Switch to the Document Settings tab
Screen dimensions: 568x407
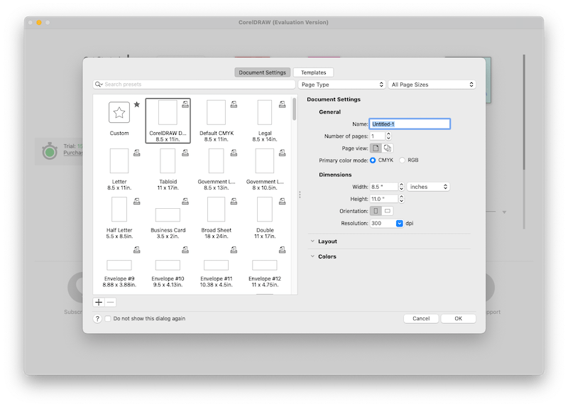tap(263, 72)
